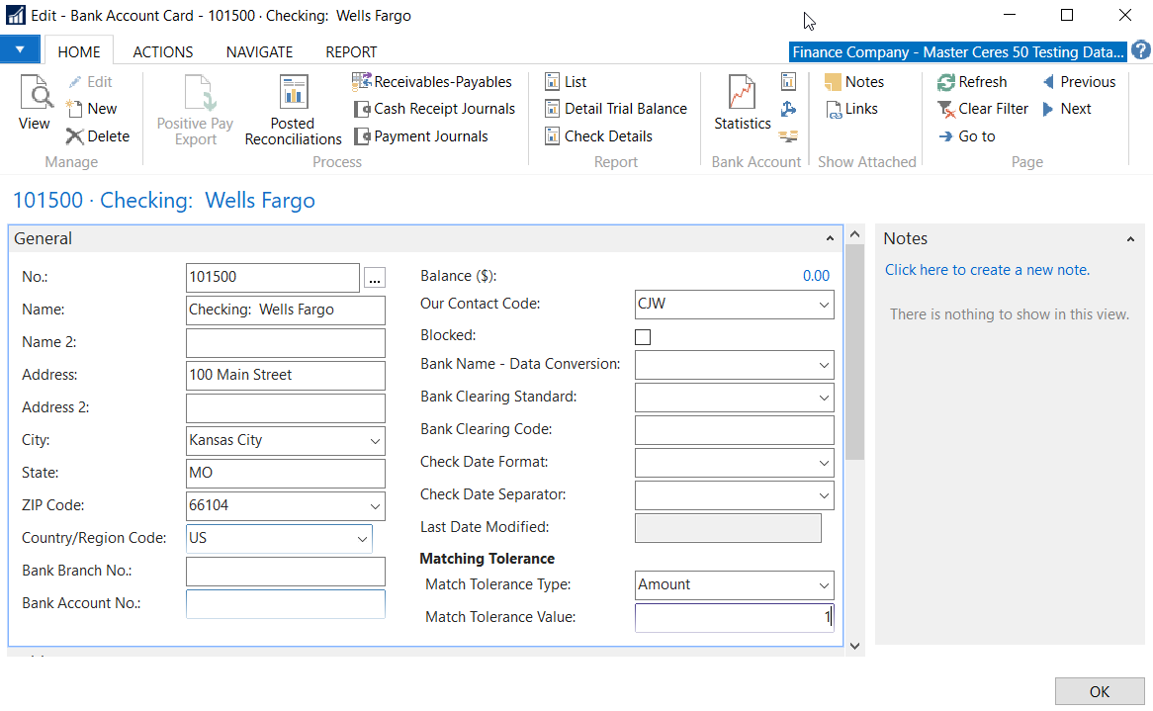1153x711 pixels.
Task: Click the Notes icon in Show Attached
Action: [833, 82]
